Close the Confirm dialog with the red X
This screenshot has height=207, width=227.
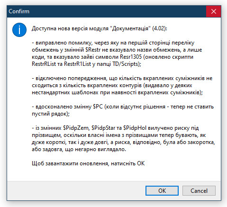coord(214,11)
